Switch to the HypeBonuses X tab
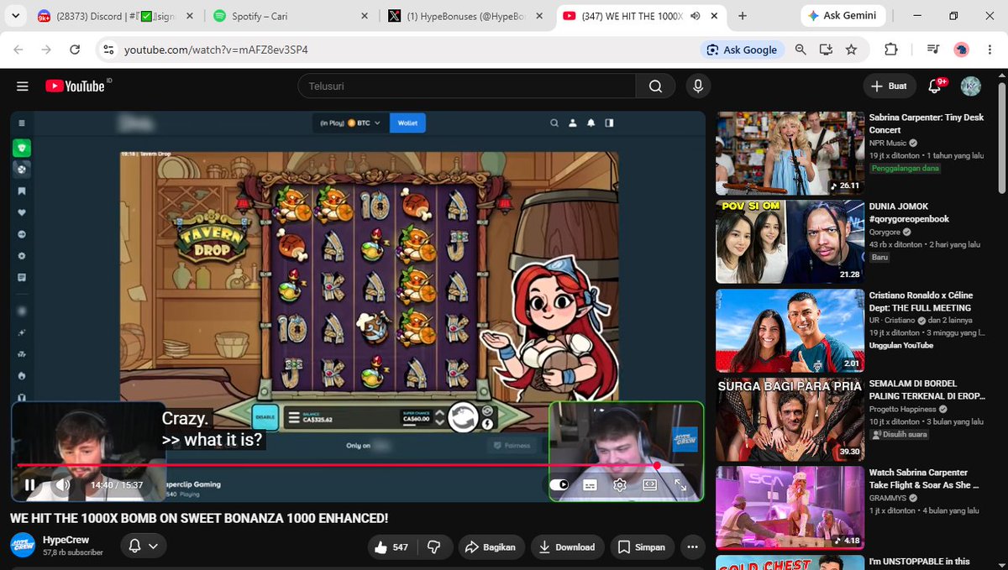 [466, 16]
